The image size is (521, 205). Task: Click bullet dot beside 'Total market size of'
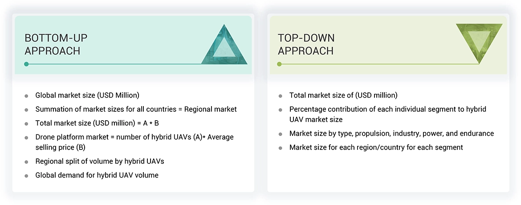280,96
